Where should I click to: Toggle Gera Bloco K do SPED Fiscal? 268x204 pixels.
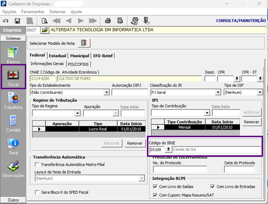point(37,192)
